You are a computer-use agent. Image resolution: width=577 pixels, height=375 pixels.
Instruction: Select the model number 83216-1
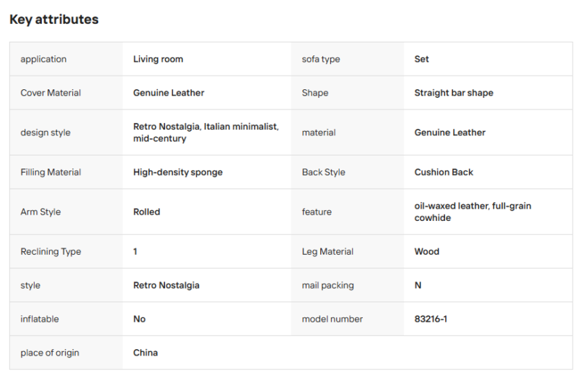431,319
